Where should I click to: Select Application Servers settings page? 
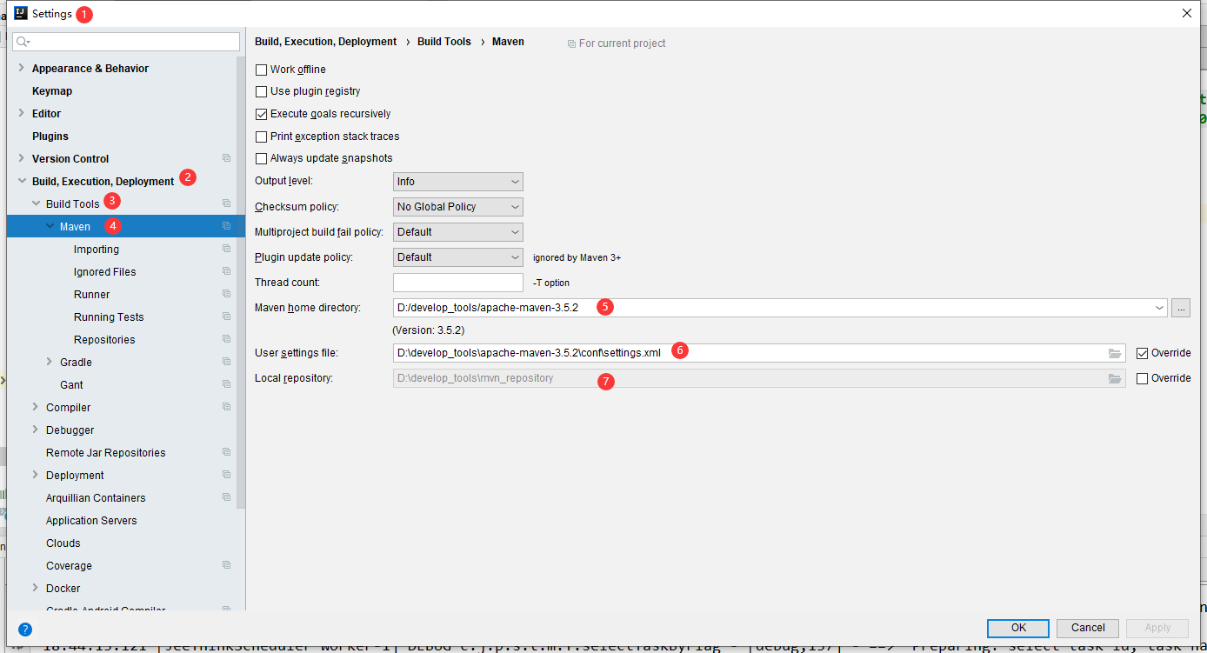click(91, 521)
